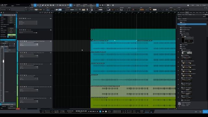Switch to the Instruments browser tab
Image resolution: width=208 pixels, height=117 pixels.
182,13
